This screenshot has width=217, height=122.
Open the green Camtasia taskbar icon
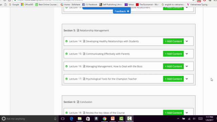pos(121,119)
